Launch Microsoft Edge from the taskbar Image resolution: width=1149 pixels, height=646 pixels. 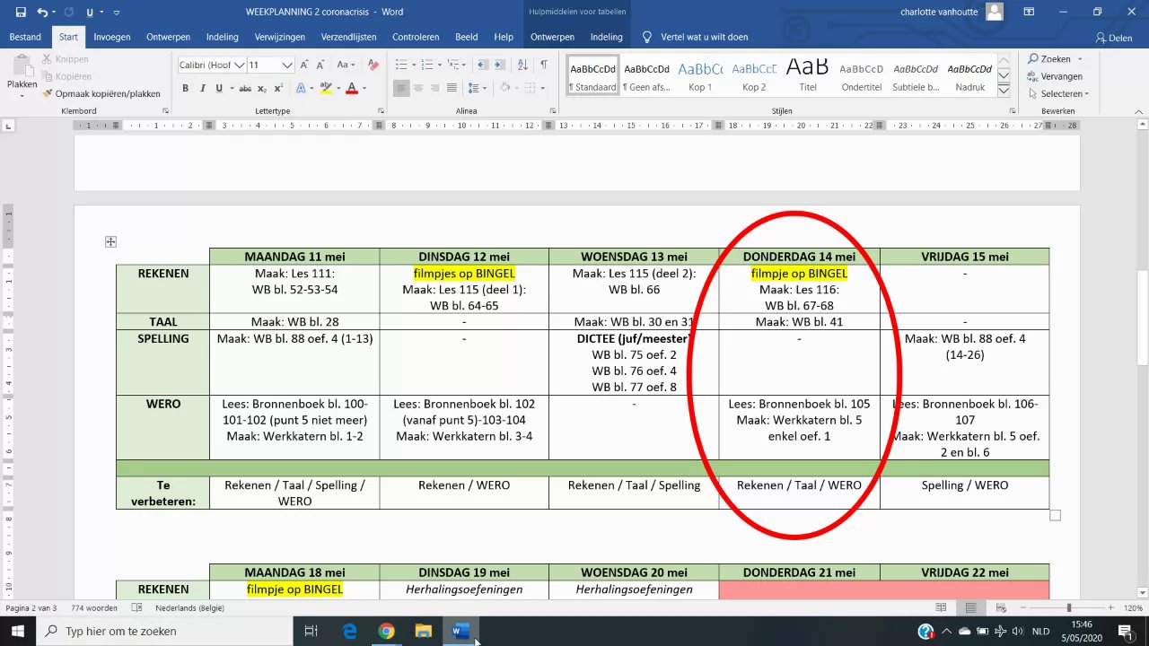click(349, 632)
